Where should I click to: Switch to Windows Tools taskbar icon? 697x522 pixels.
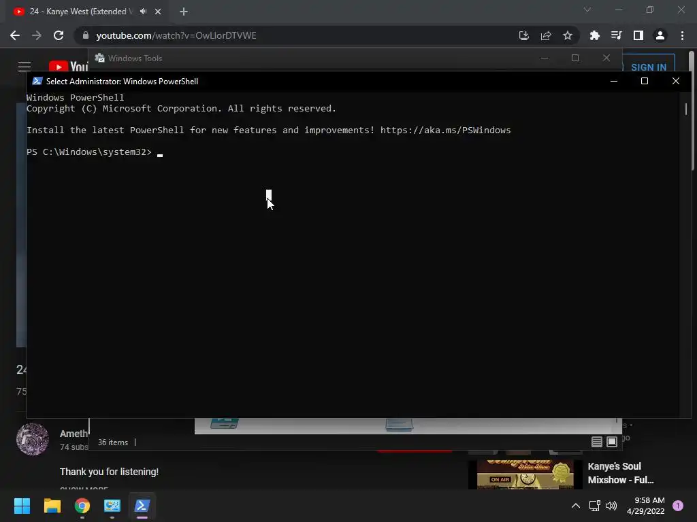point(112,506)
